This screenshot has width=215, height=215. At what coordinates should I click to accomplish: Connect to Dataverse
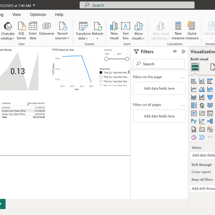(x=47, y=29)
